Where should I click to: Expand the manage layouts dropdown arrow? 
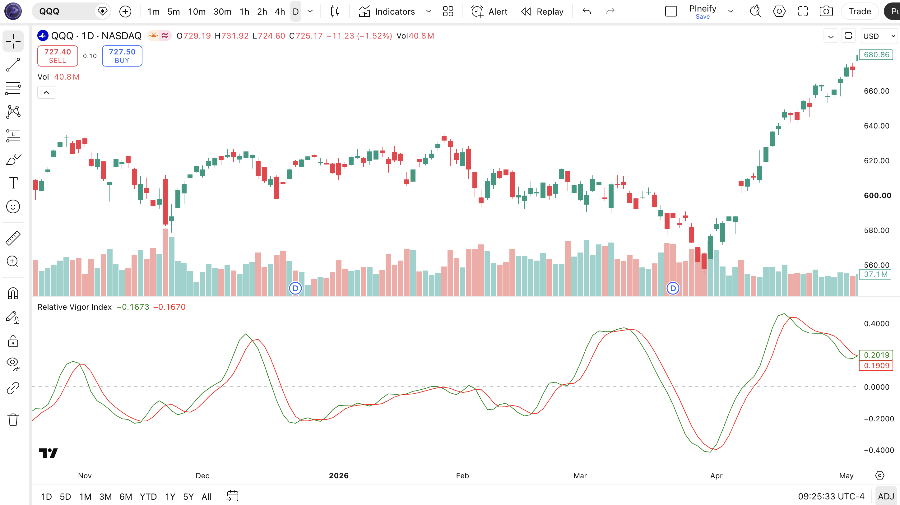click(x=731, y=12)
